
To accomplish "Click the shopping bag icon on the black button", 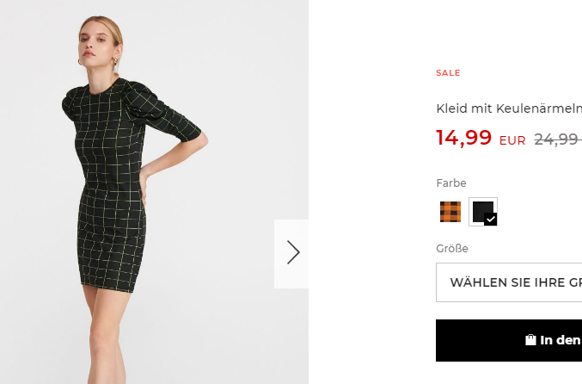I will click(530, 340).
